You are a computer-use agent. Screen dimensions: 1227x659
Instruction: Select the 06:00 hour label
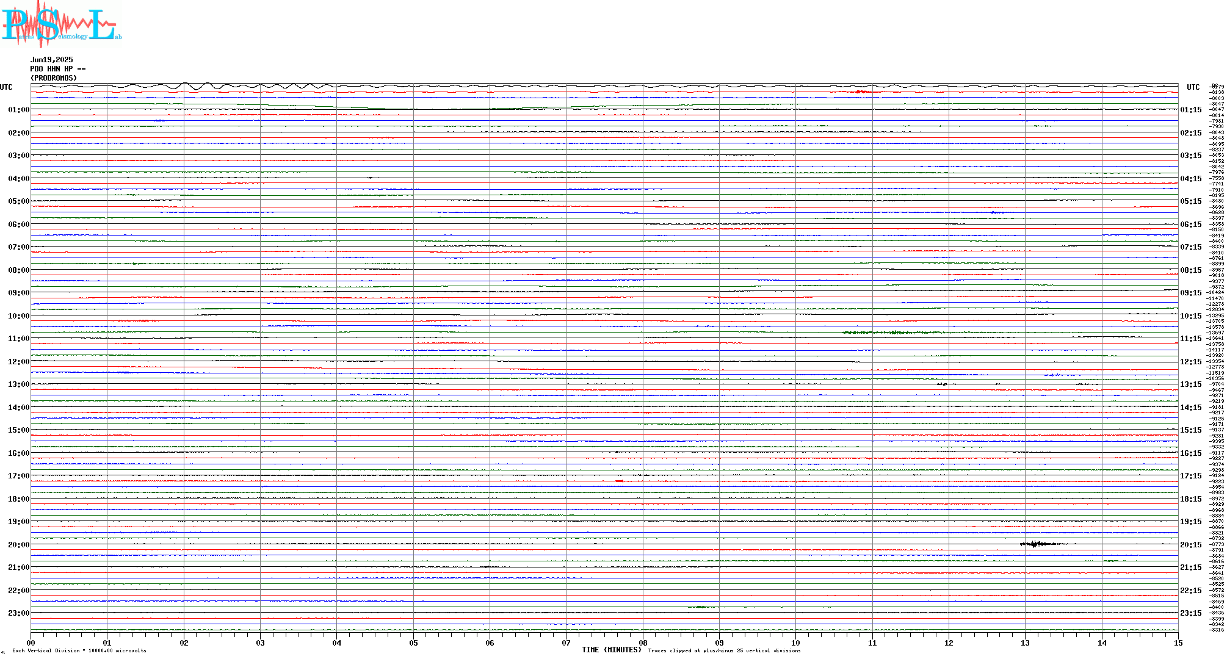click(x=18, y=225)
